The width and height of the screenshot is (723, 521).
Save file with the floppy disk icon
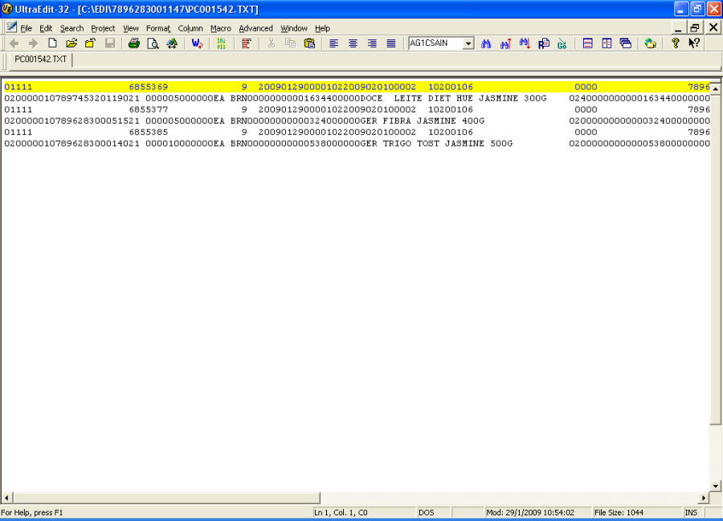point(110,43)
